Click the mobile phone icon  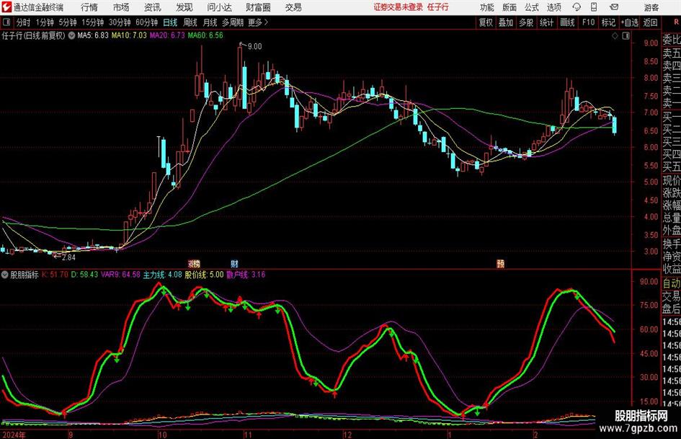594,7
